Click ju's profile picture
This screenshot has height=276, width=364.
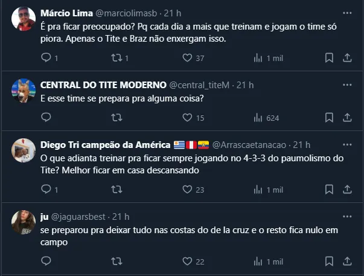(x=24, y=223)
